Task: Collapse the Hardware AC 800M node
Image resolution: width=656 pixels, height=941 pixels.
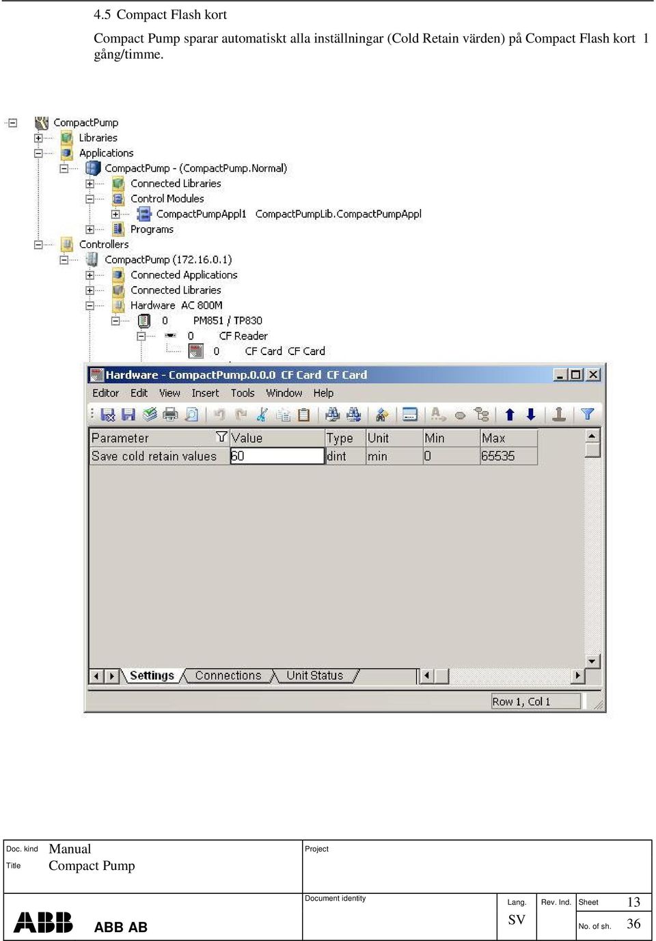Action: [x=90, y=305]
